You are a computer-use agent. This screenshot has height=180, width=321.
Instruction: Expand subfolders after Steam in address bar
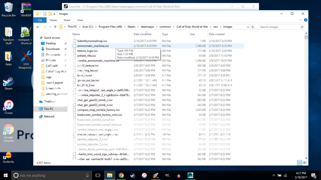click(x=138, y=27)
